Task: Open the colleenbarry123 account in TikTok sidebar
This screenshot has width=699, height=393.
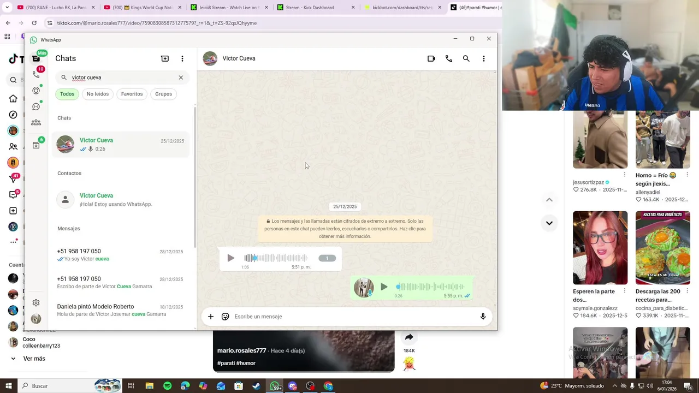Action: [x=35, y=342]
